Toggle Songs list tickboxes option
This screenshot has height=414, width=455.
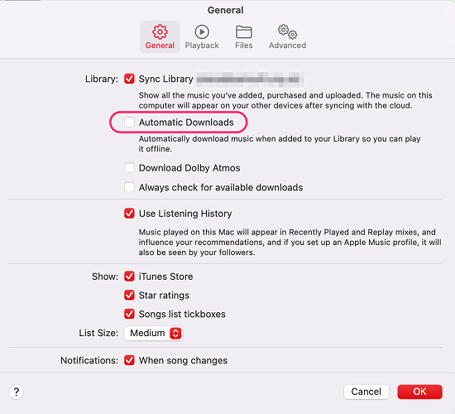129,314
